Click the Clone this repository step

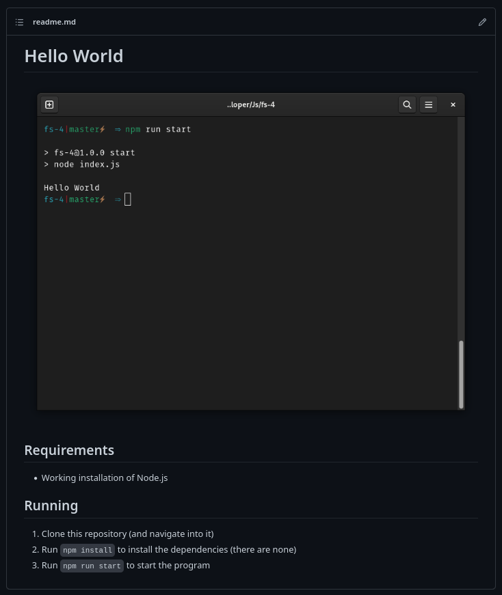[127, 534]
